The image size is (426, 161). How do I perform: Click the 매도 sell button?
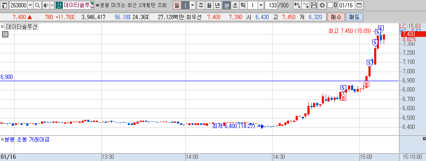pyautogui.click(x=354, y=17)
